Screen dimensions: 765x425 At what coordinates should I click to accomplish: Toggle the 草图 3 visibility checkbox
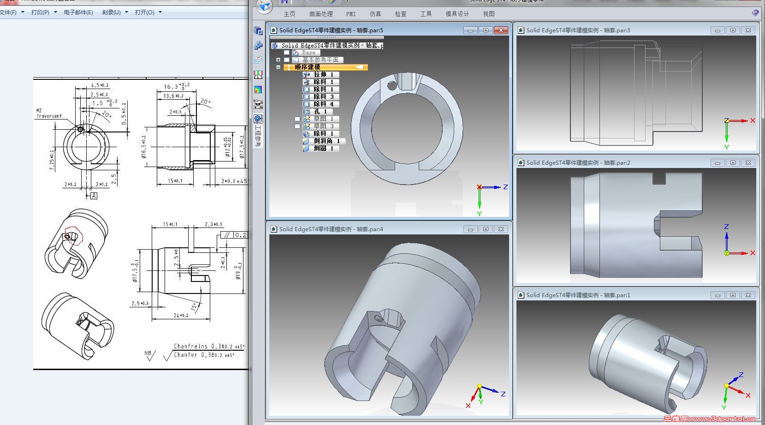[x=297, y=126]
